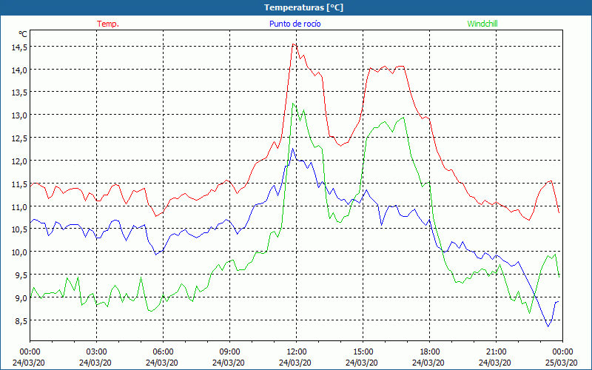This screenshot has height=370, width=592.
Task: Select the blue 'Punto de rocío' legend label
Action: [x=295, y=24]
